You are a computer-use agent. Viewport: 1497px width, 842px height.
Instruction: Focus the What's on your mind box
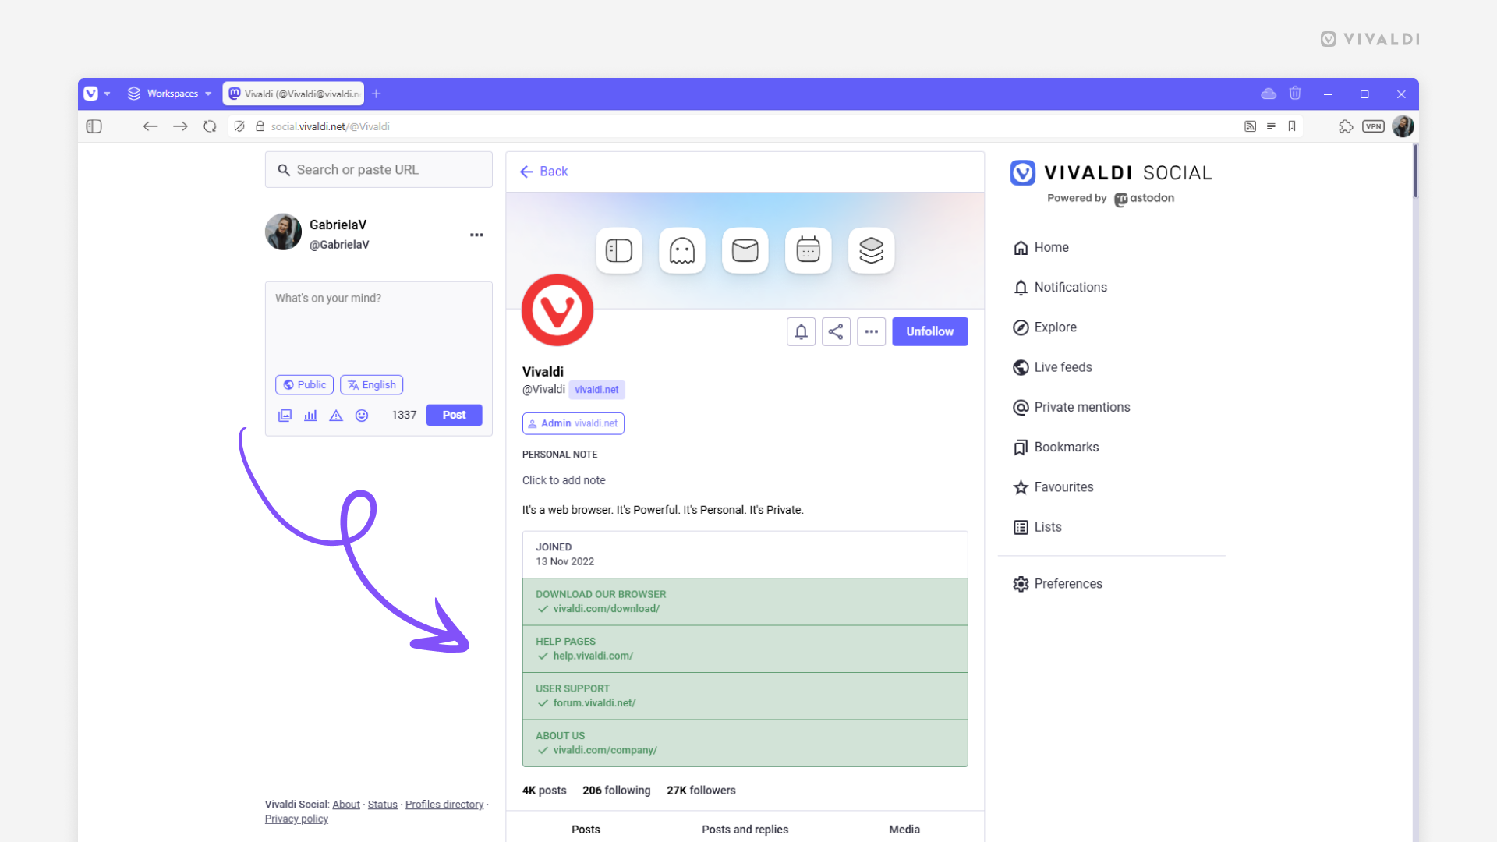pos(379,326)
